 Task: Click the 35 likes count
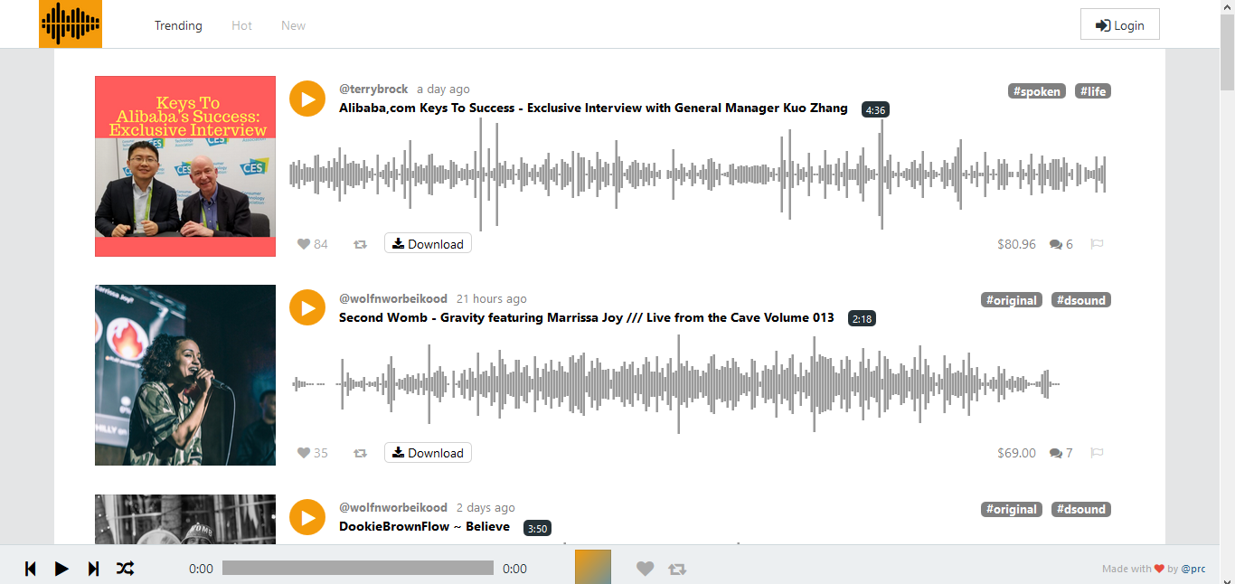321,453
